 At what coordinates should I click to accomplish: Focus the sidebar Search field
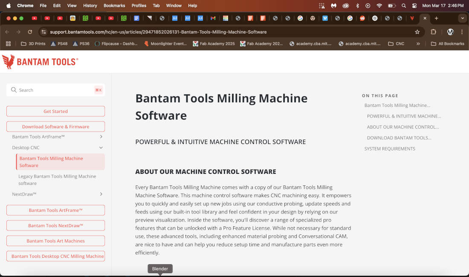(x=55, y=90)
